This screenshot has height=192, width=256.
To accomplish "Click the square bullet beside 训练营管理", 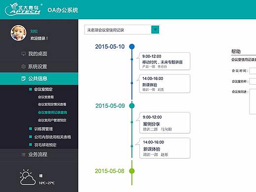I will 31,129.
